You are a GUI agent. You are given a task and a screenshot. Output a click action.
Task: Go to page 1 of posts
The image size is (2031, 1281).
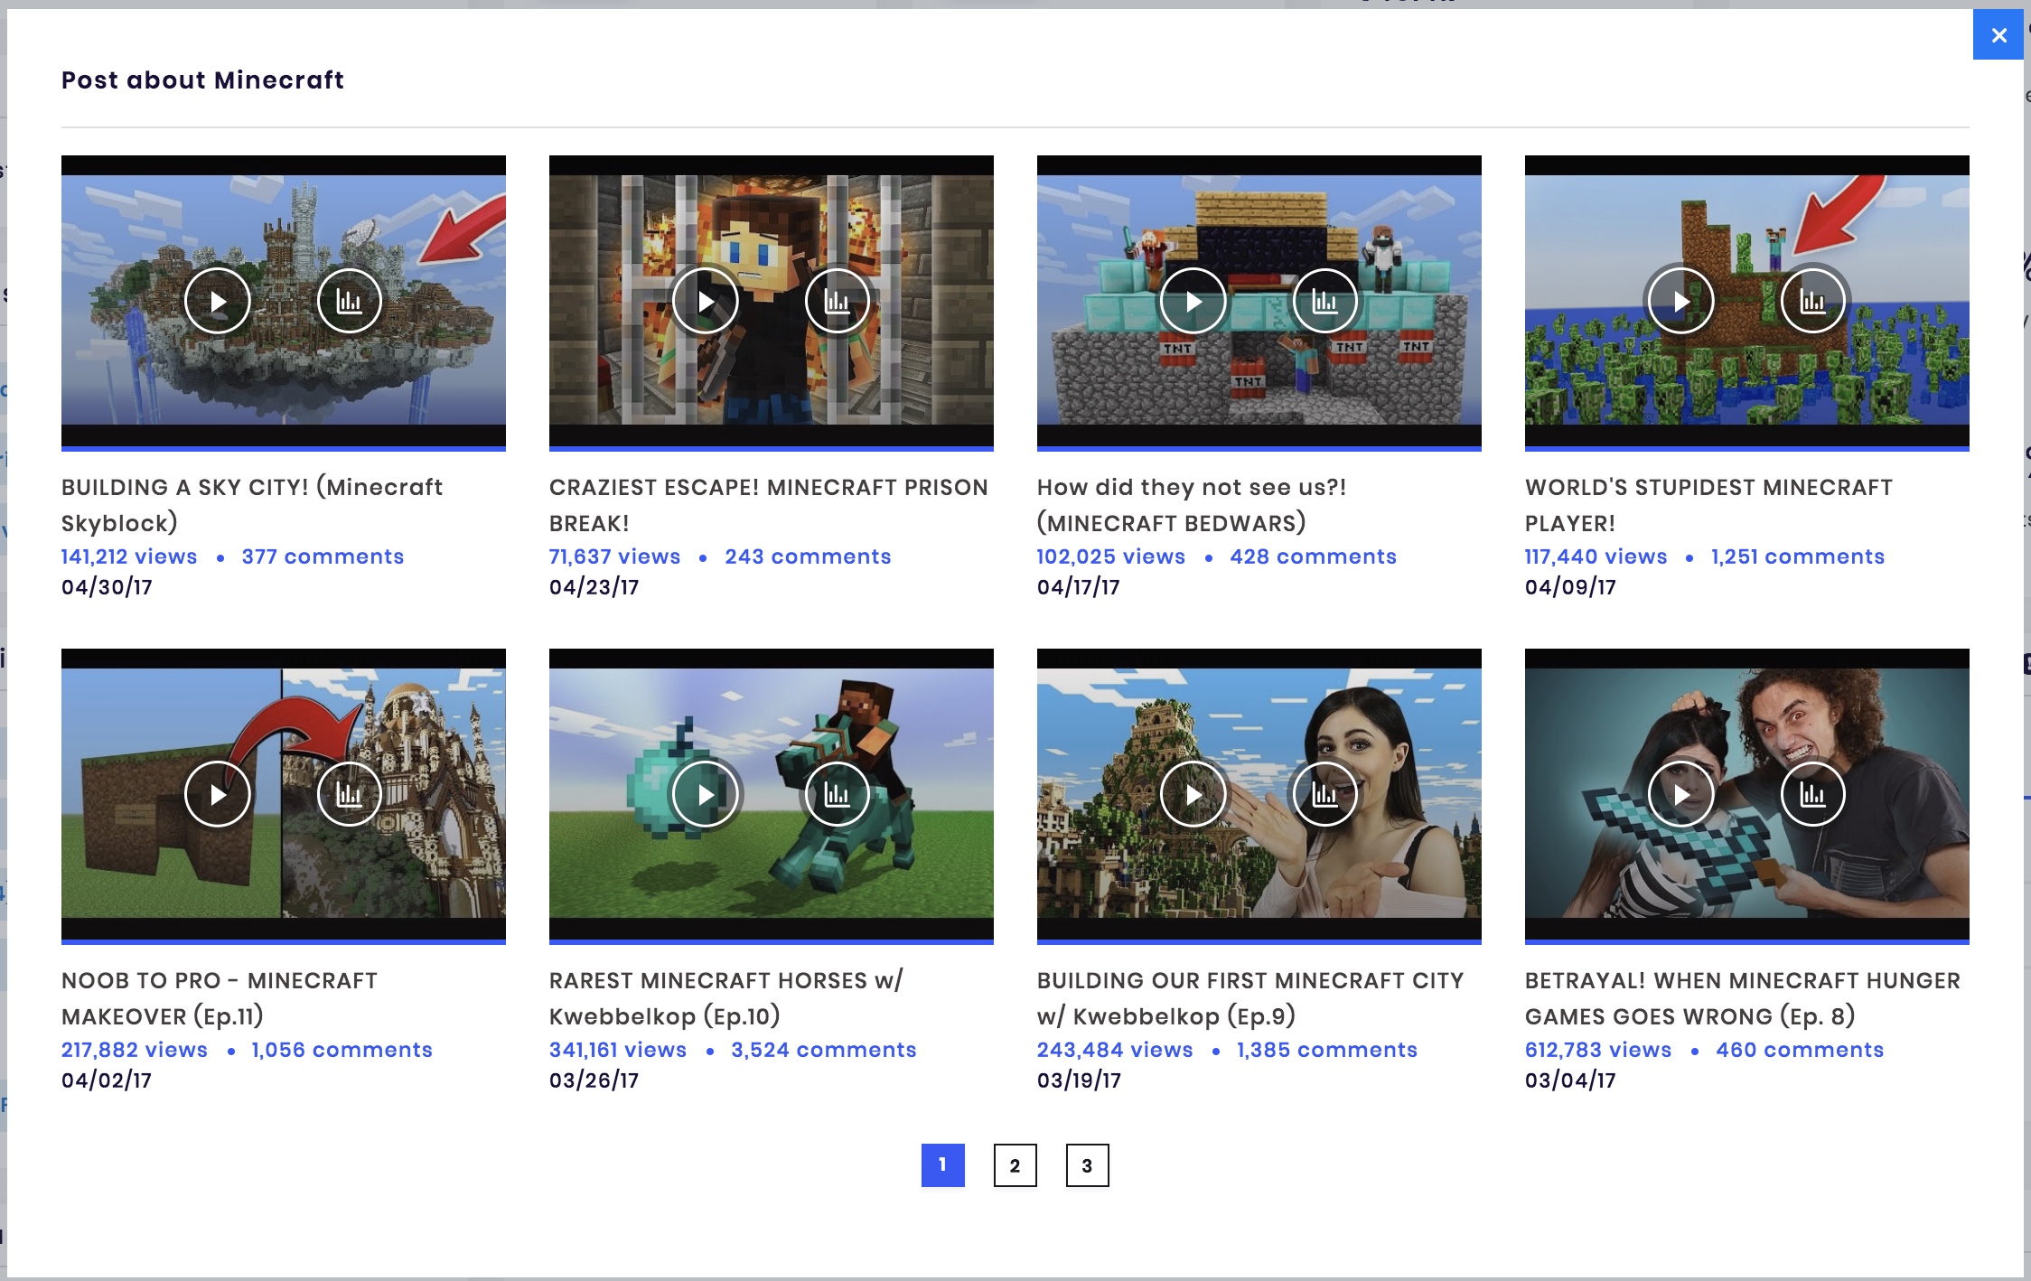pos(943,1165)
